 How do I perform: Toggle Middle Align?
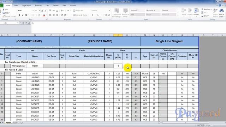pos(54,11)
